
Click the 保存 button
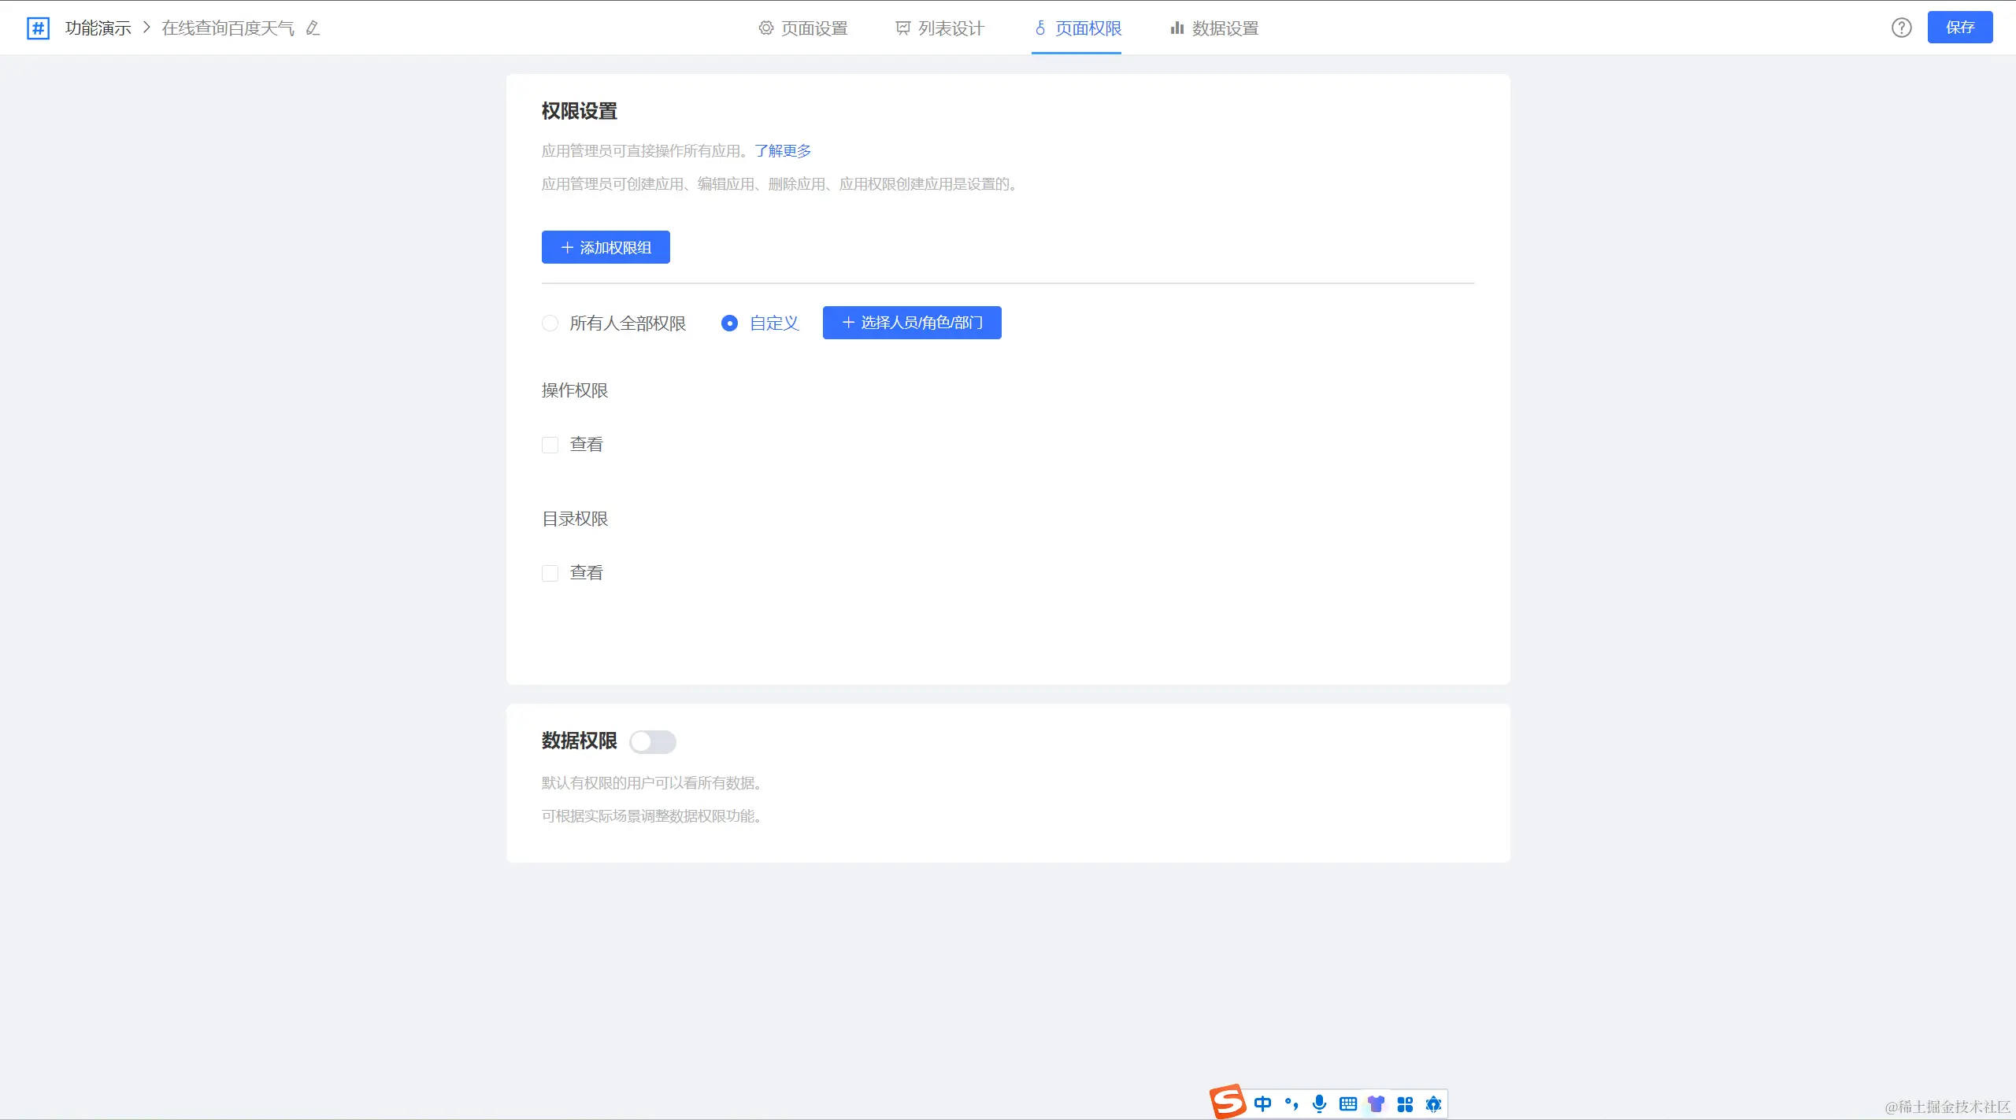(1959, 28)
